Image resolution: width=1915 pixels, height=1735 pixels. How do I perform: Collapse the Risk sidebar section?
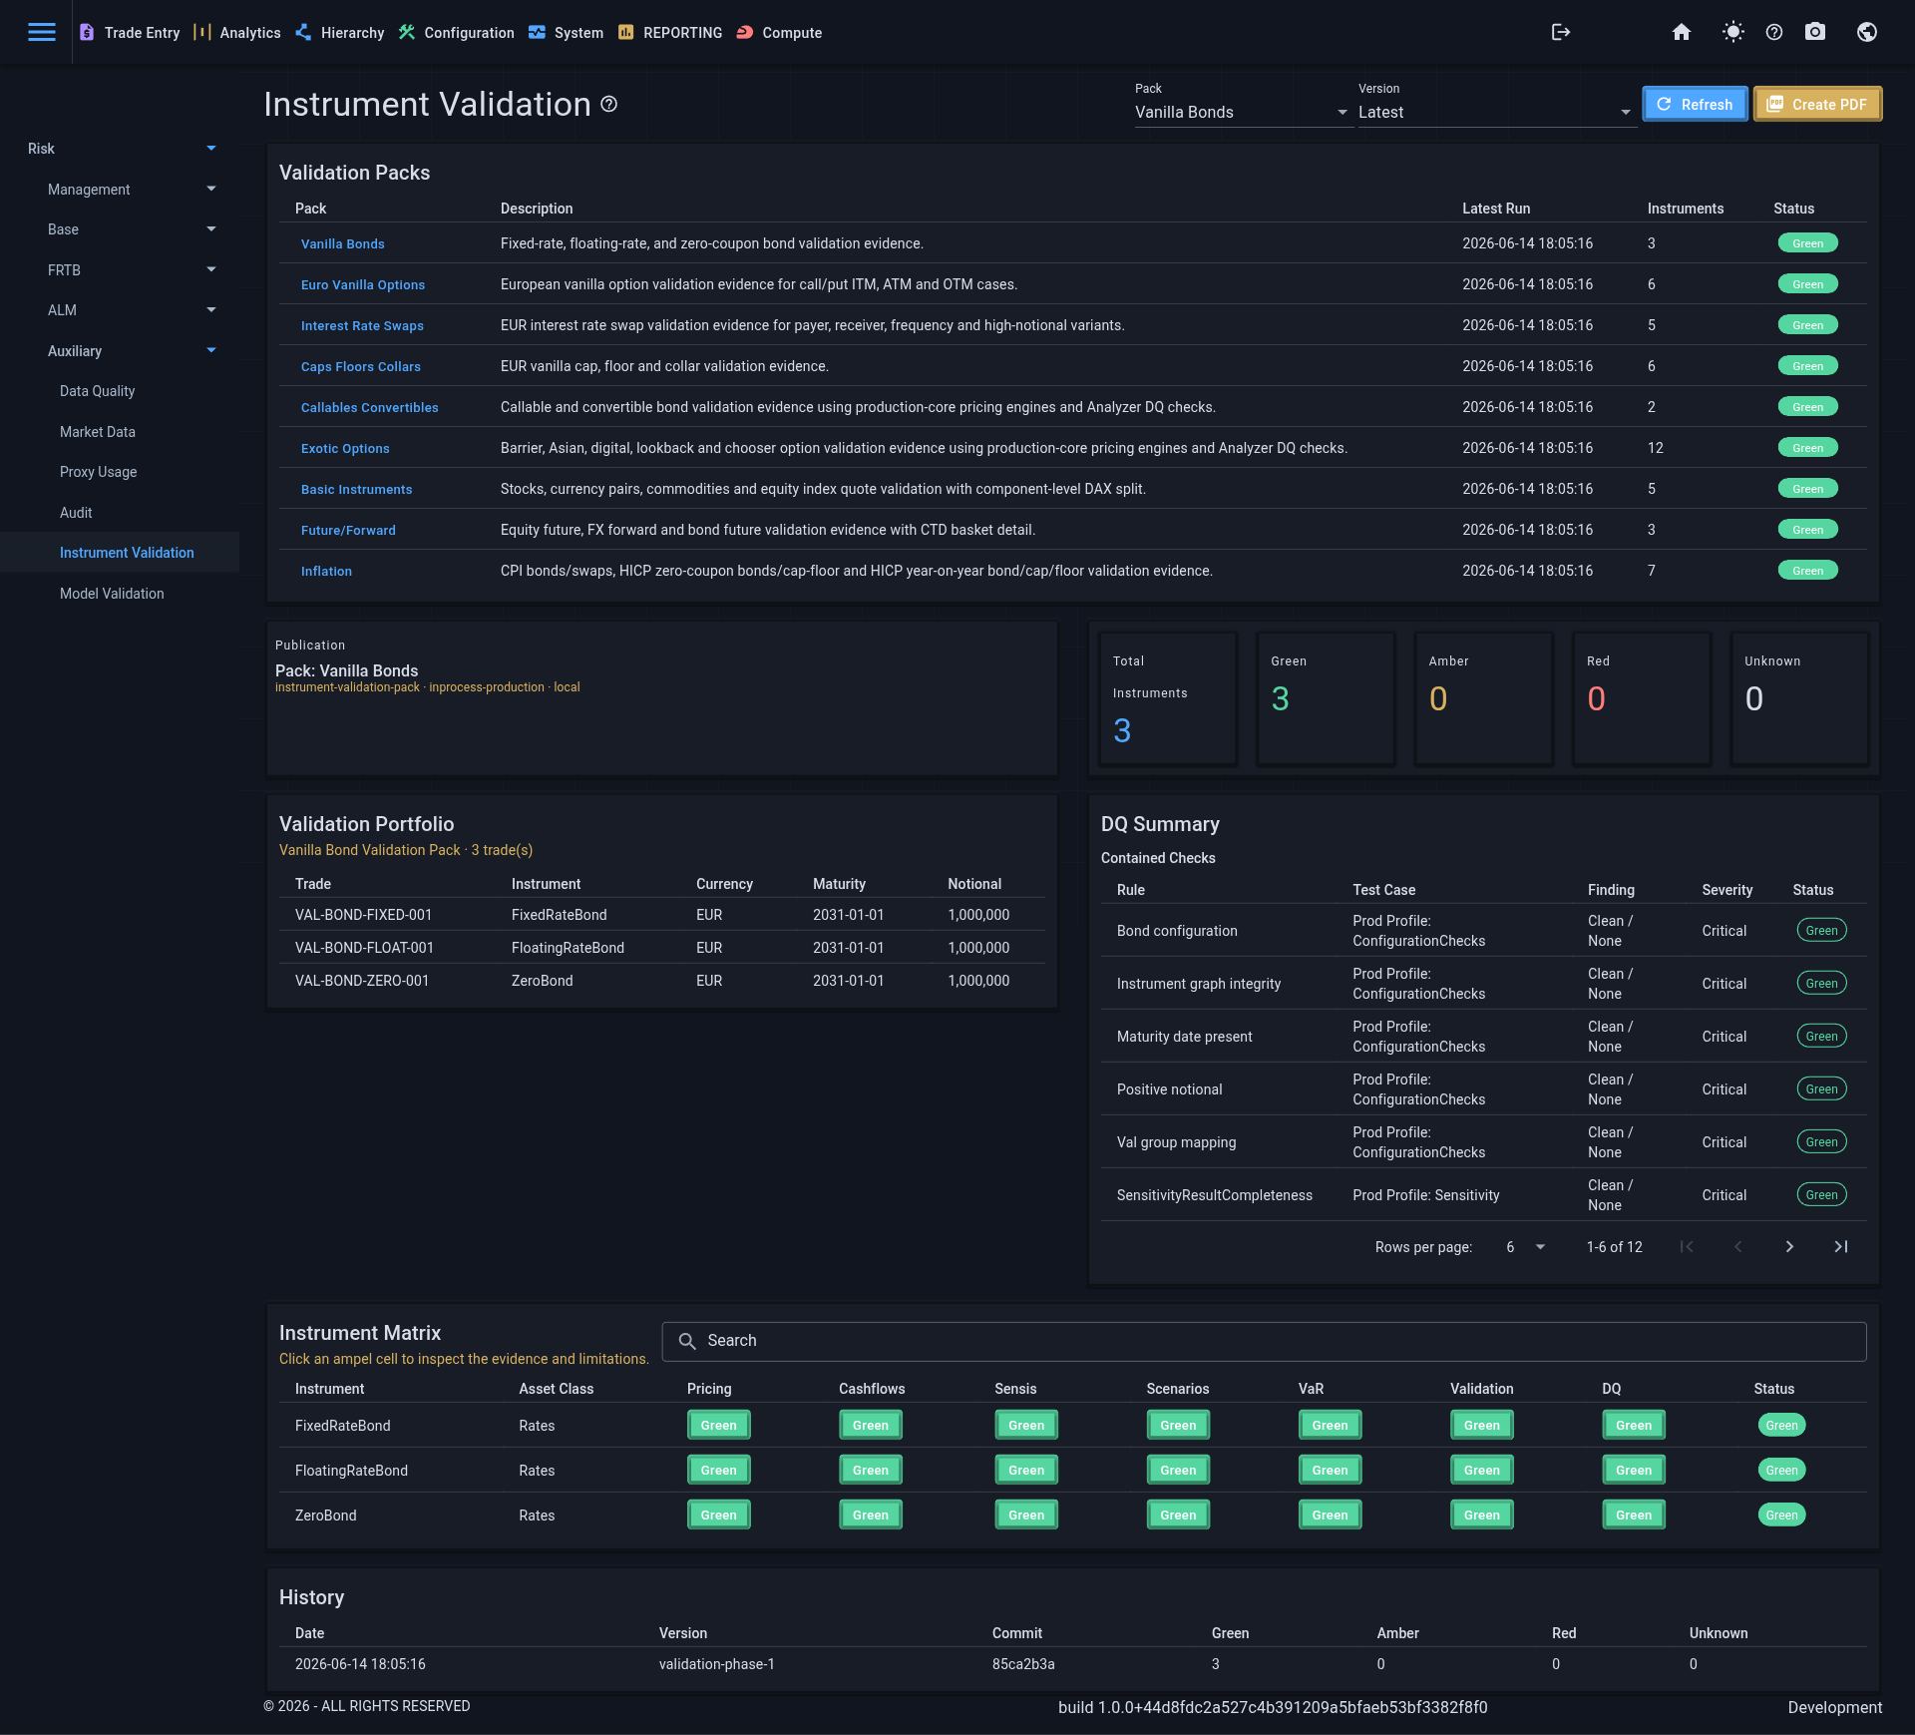click(x=120, y=149)
